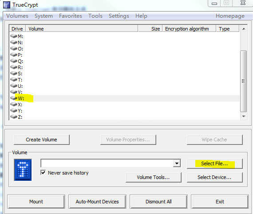Open the Tools menu
Image resolution: width=253 pixels, height=214 pixels.
tap(95, 16)
